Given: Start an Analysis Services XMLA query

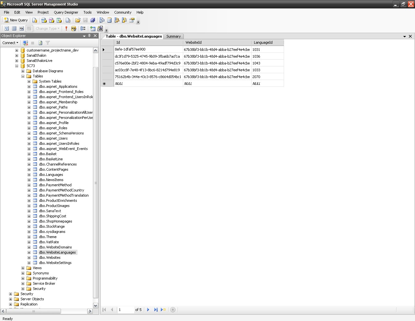Looking at the screenshot, I should click(x=59, y=20).
